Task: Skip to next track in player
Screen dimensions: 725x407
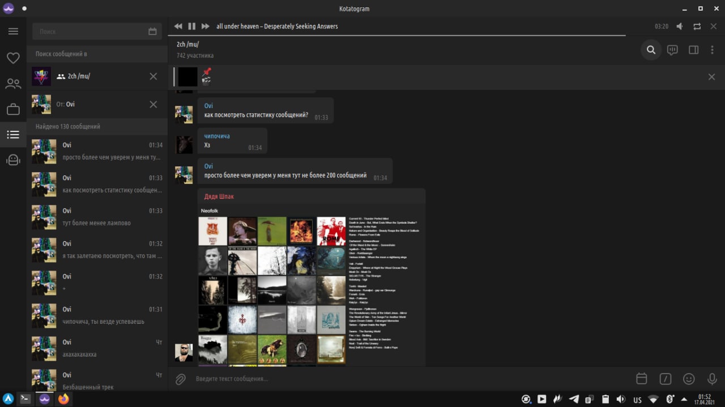Action: (205, 26)
